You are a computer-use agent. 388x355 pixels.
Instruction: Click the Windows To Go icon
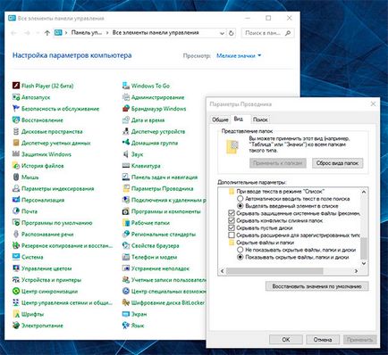pos(126,86)
